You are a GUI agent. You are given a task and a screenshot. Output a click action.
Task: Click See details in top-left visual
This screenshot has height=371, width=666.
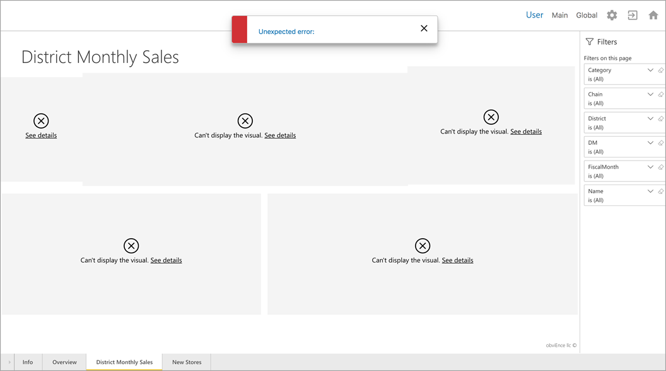(x=41, y=135)
